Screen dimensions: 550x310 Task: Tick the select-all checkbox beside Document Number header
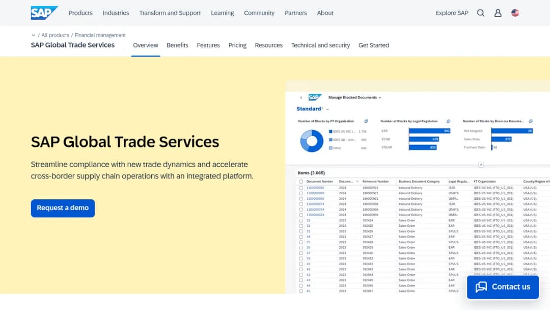click(x=301, y=182)
